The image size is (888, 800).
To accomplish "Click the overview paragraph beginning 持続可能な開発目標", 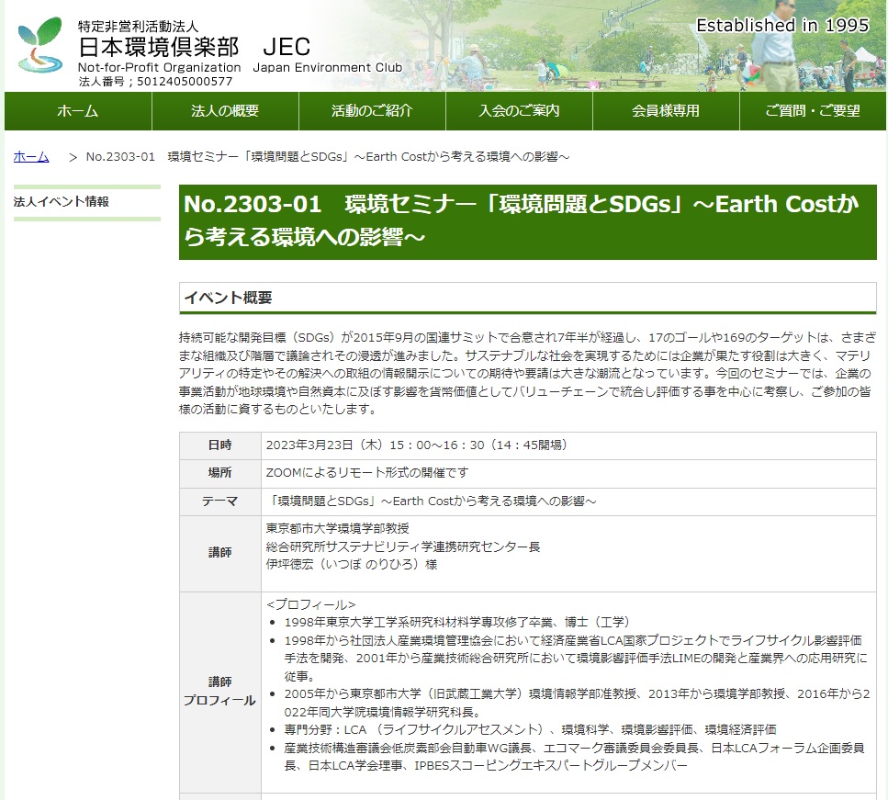I will tap(528, 374).
